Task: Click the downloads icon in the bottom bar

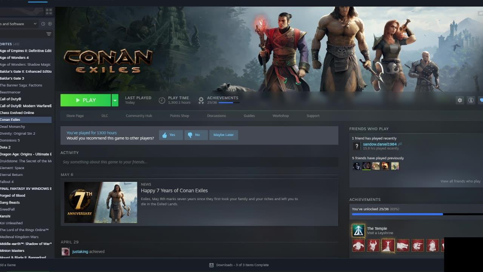Action: click(211, 265)
